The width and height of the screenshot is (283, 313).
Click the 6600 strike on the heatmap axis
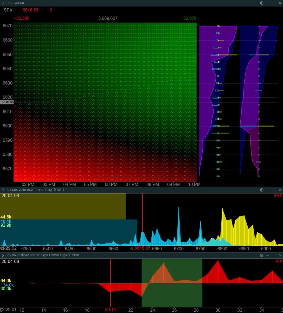(8, 126)
